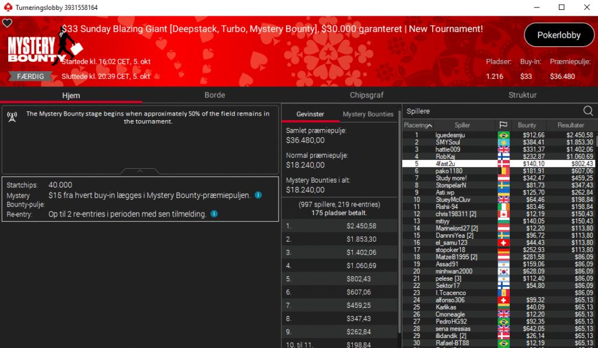This screenshot has width=598, height=348.
Task: Click the Spiller column header
Action: coord(462,126)
